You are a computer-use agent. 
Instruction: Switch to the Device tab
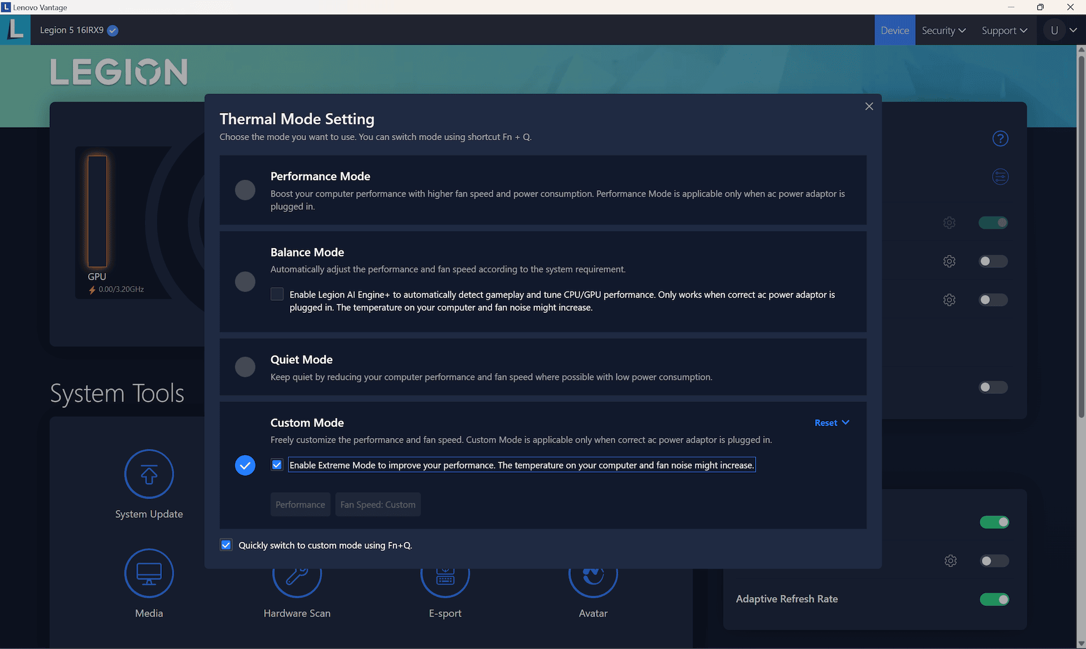(x=894, y=31)
